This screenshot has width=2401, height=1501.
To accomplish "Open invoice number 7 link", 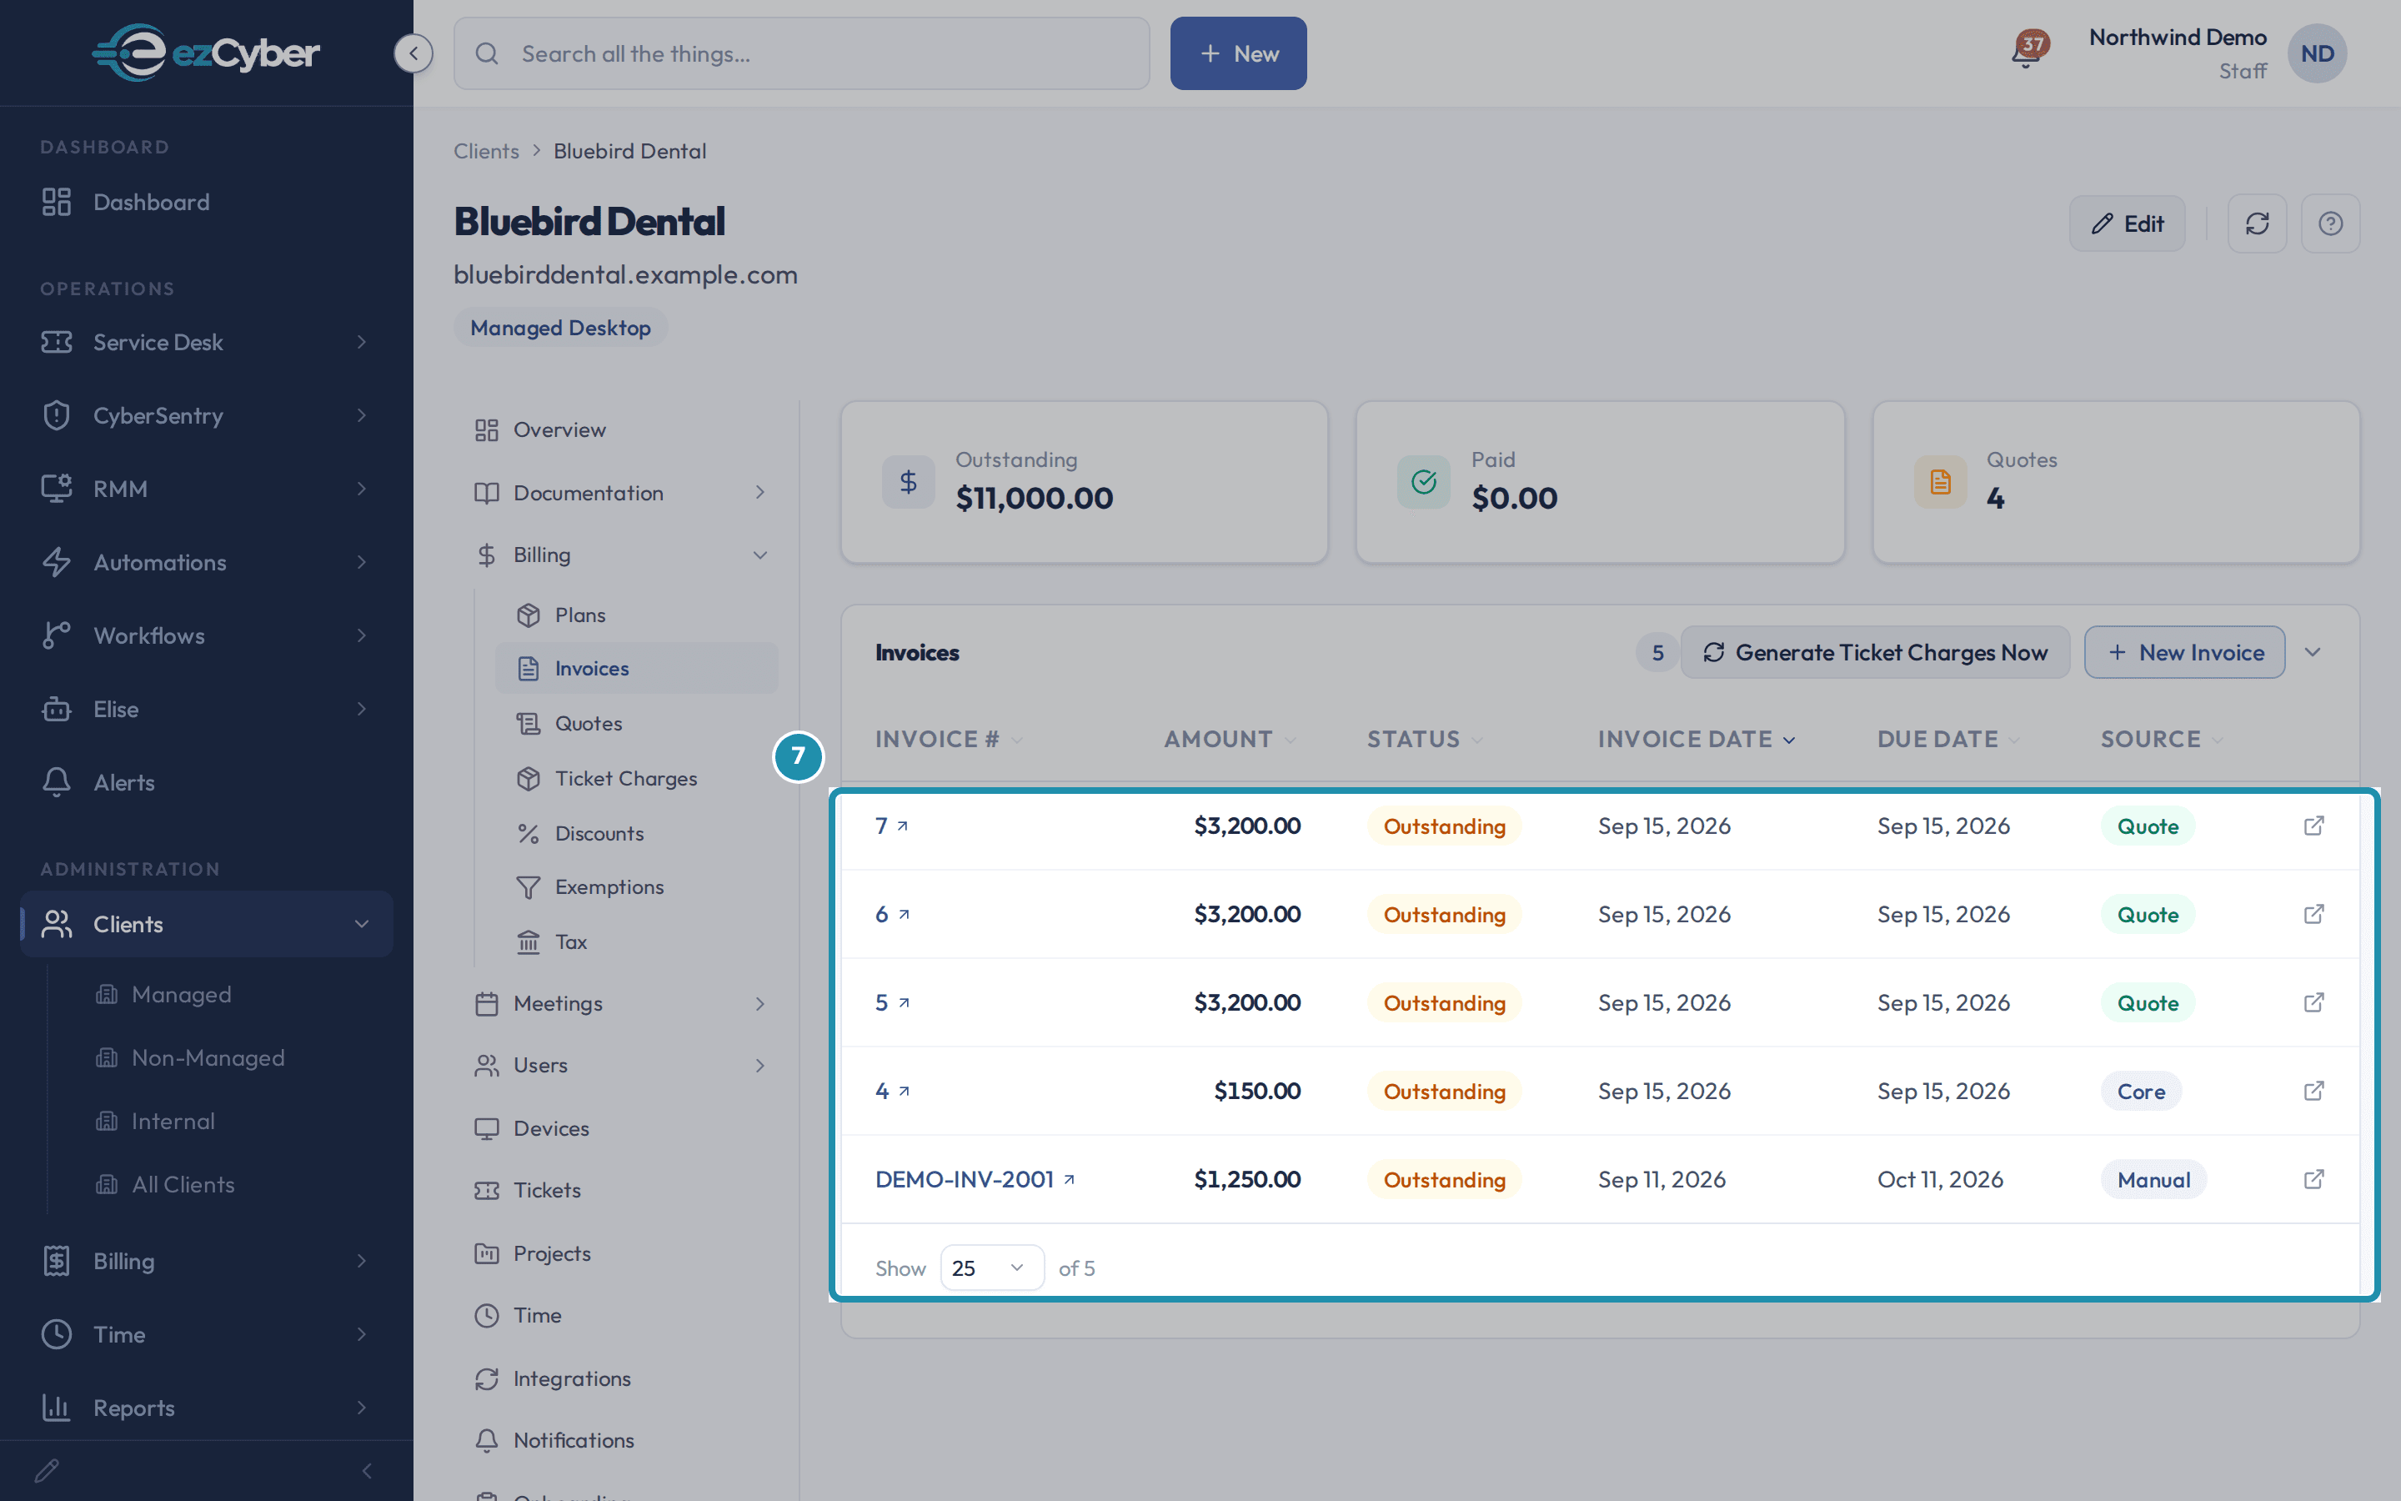I will pyautogui.click(x=891, y=826).
